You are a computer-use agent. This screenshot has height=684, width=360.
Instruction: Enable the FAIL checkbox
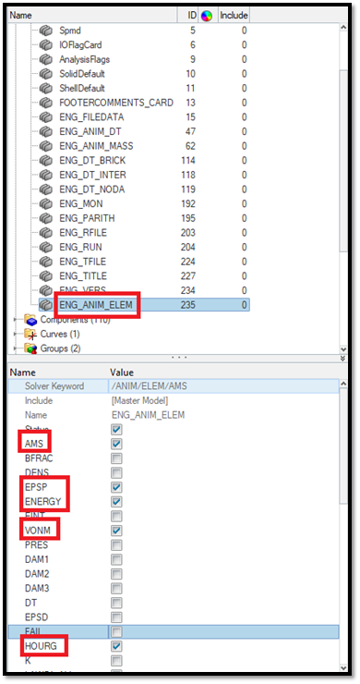(116, 631)
